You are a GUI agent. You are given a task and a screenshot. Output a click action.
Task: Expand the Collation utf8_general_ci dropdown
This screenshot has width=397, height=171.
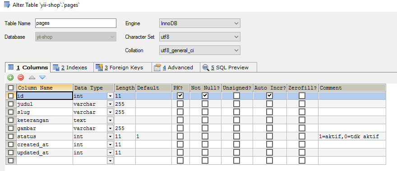coord(200,50)
